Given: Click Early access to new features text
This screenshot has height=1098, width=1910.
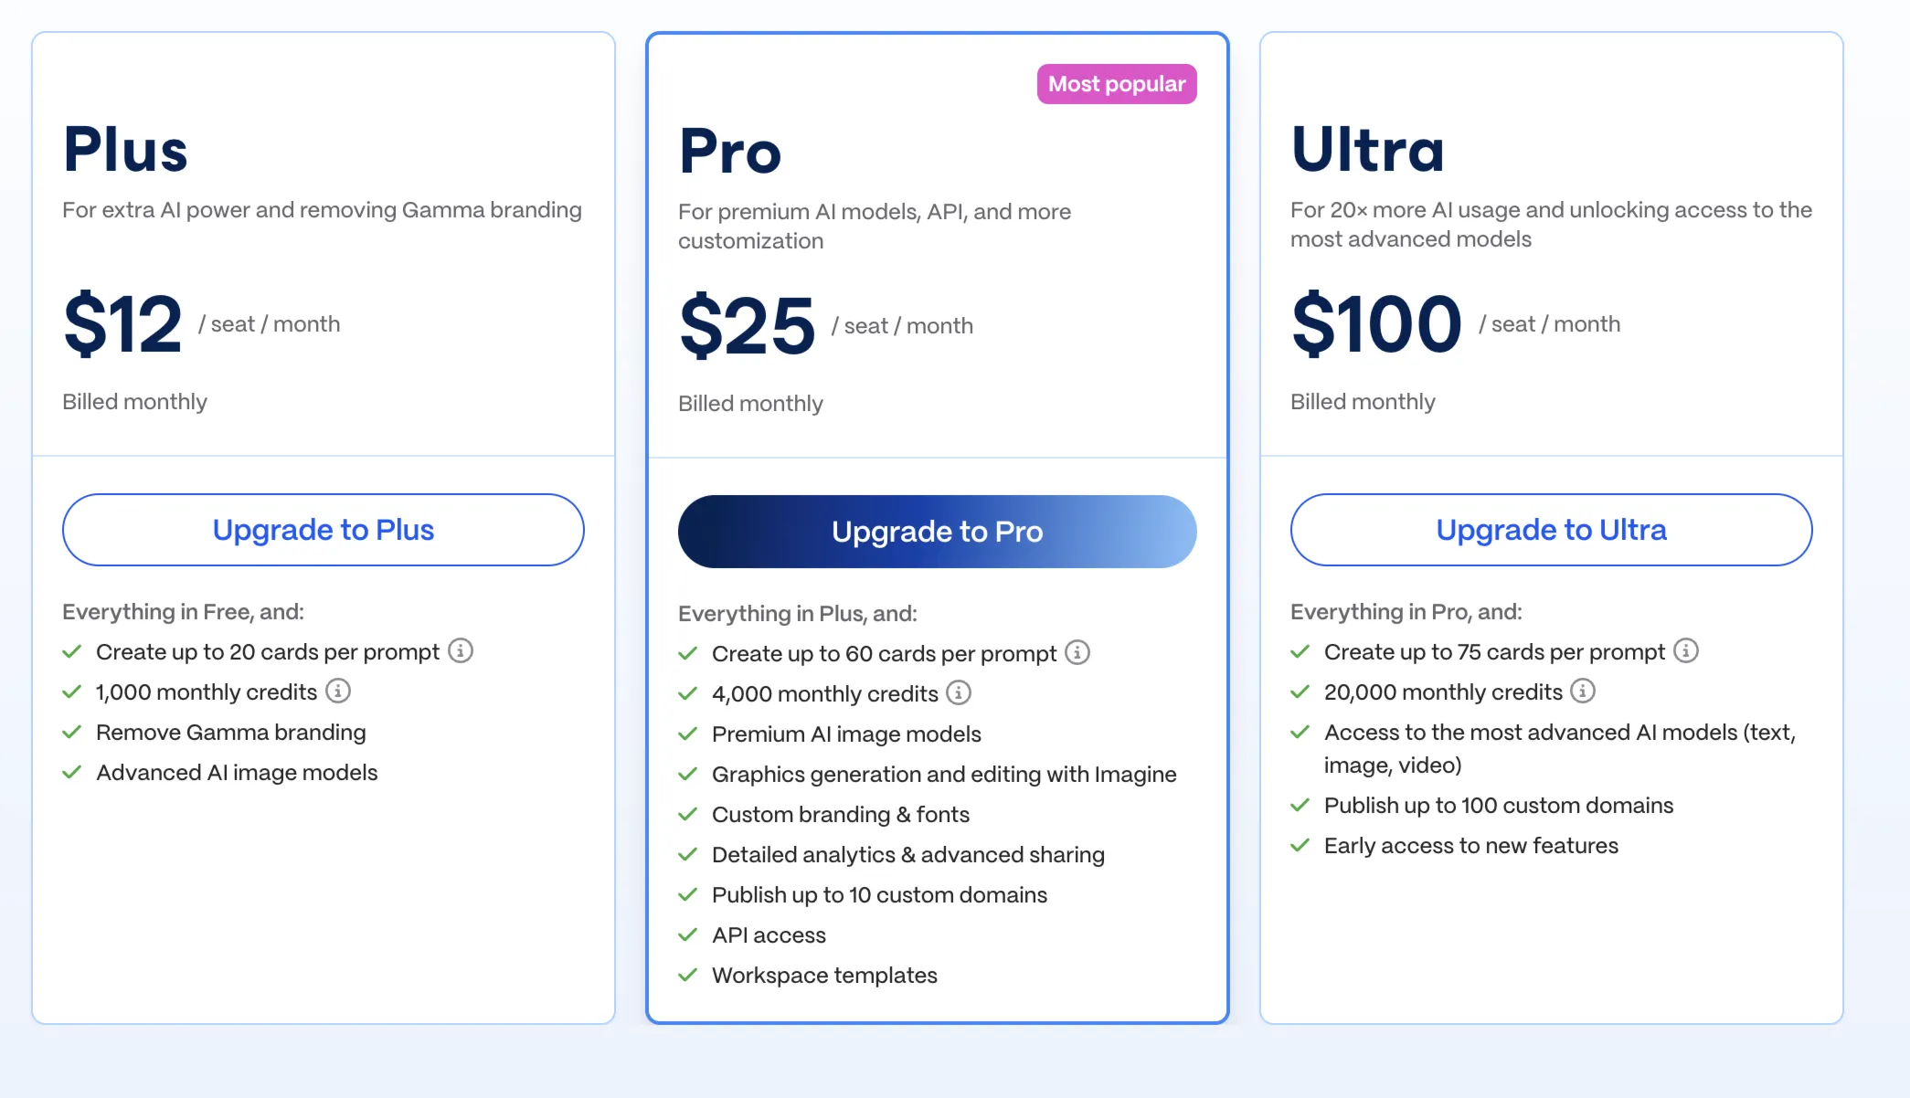Looking at the screenshot, I should 1470,846.
